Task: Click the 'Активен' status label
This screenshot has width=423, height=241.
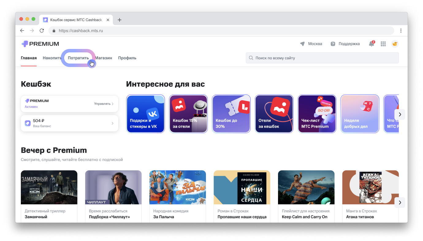Action: point(31,107)
